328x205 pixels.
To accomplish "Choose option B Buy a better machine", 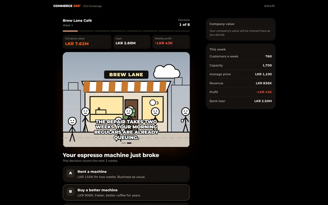I will tap(126, 192).
